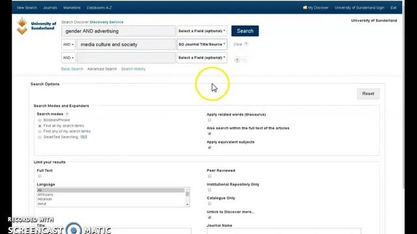Add a search row with plus icon

coord(237,60)
